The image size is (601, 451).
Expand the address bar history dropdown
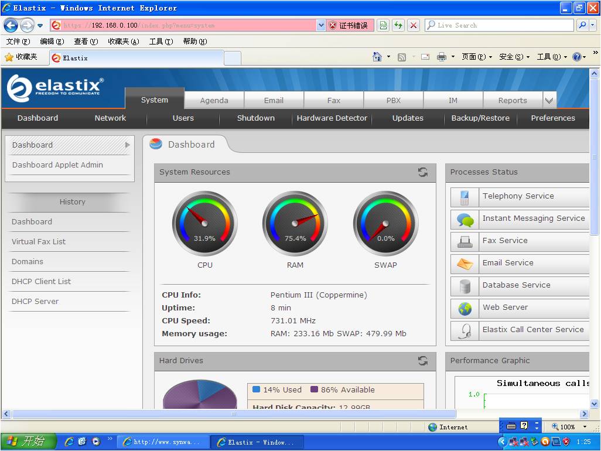pos(321,25)
